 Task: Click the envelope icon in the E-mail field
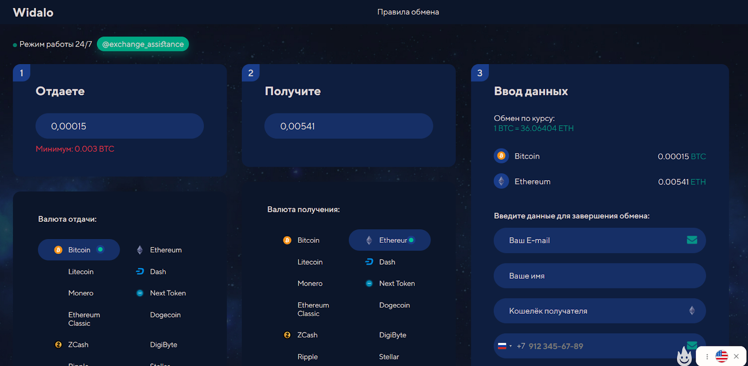tap(692, 240)
